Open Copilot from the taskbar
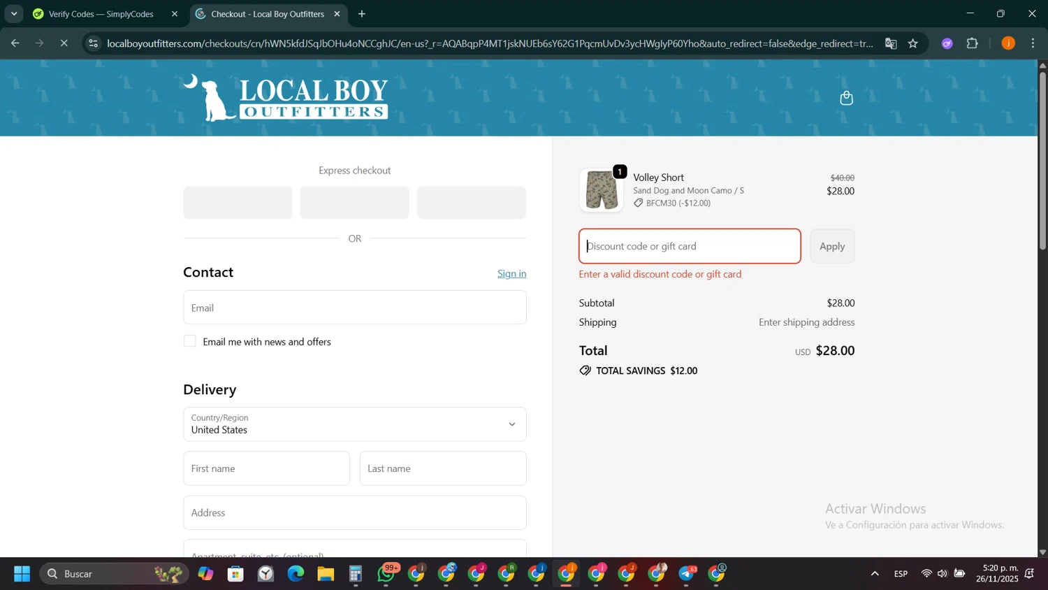1048x590 pixels. pyautogui.click(x=205, y=574)
